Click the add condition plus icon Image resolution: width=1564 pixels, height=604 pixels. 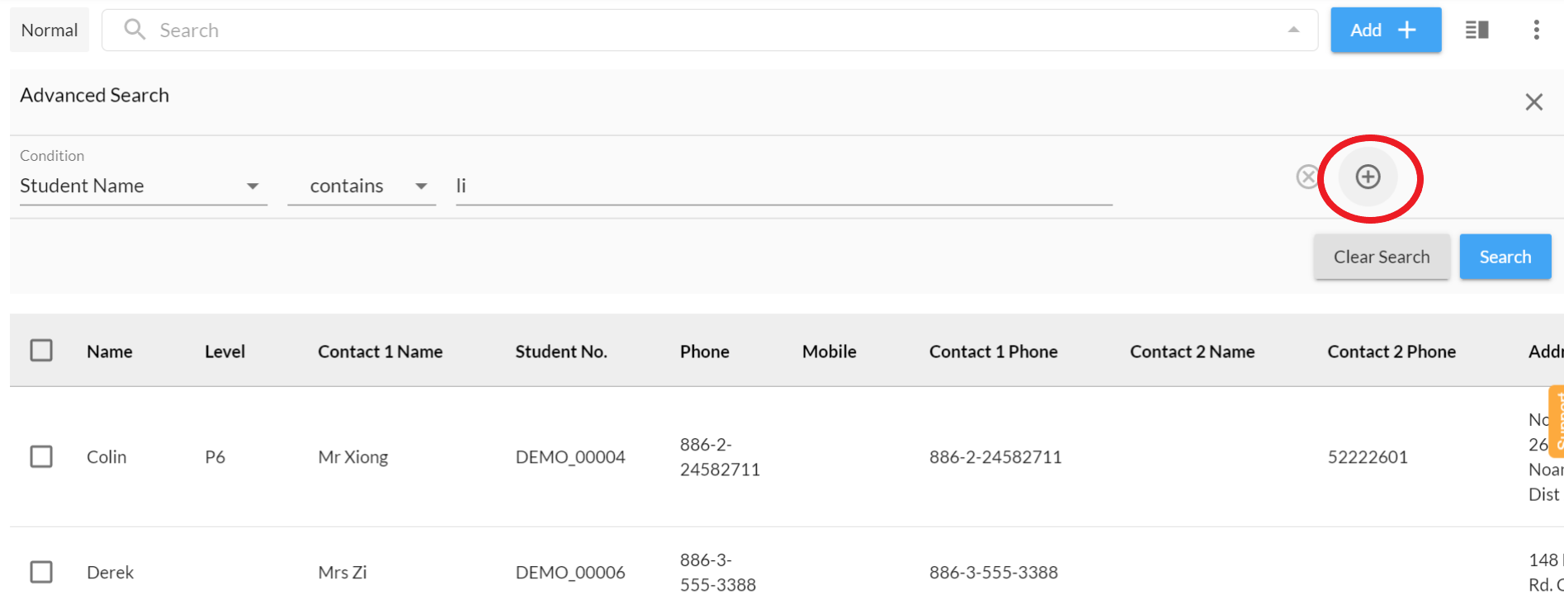[x=1368, y=177]
